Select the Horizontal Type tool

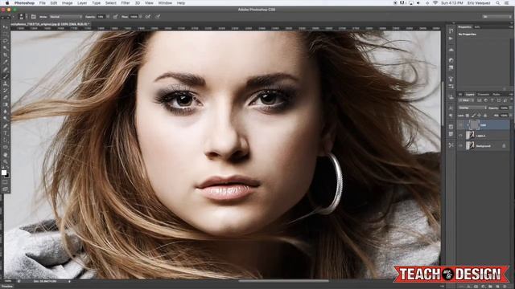(x=6, y=133)
